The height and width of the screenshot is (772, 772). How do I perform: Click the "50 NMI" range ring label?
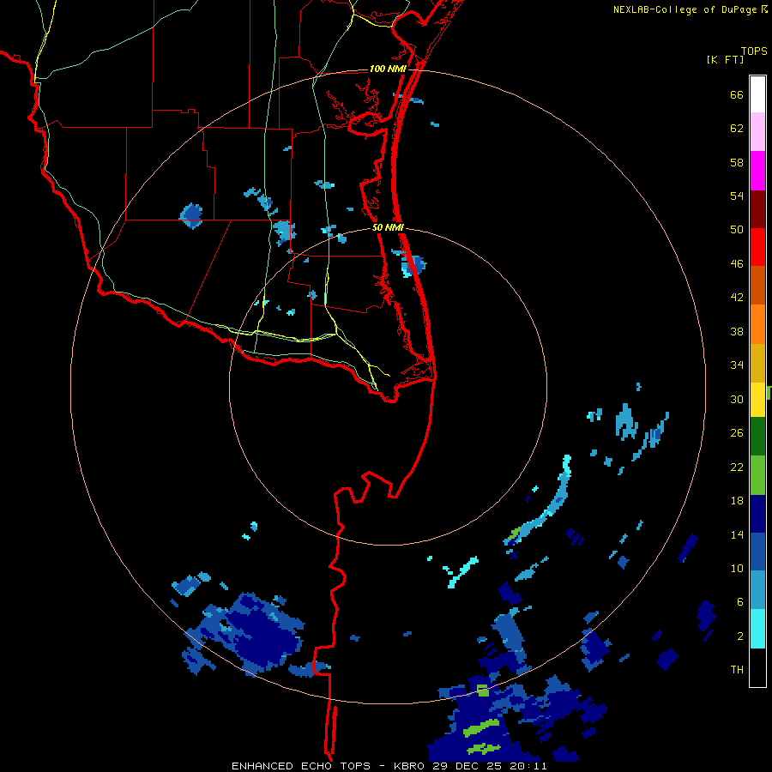(x=388, y=227)
